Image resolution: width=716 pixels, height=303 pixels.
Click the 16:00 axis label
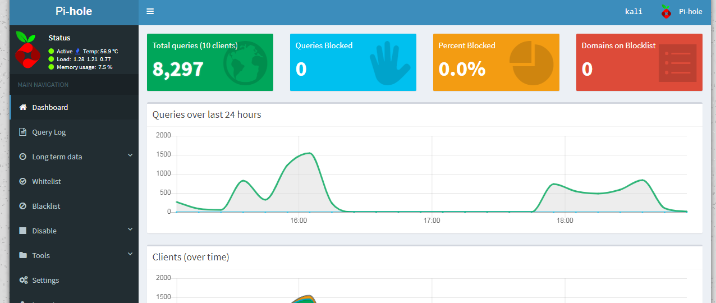299,221
